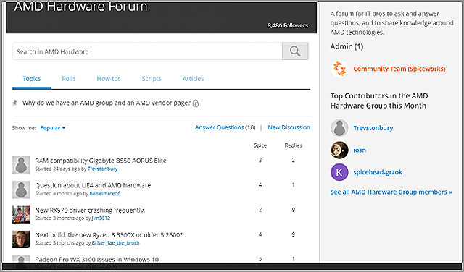This screenshot has width=464, height=272.
Task: Open iosn contributor profile link
Action: 360,150
